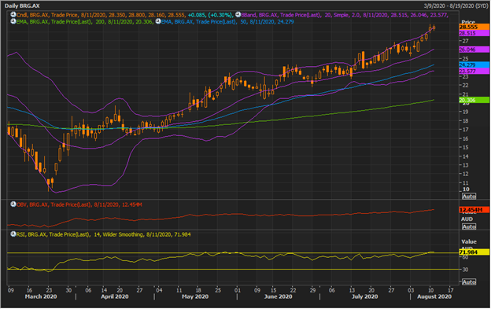Click Auto button on OBV panel
This screenshot has height=309, width=491.
[x=469, y=226]
